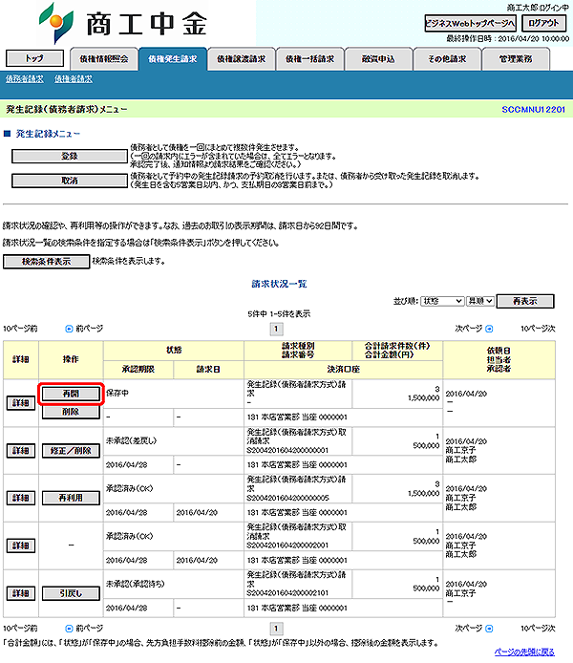
Task: Click ページの先頭に戻る link
Action: (x=524, y=652)
